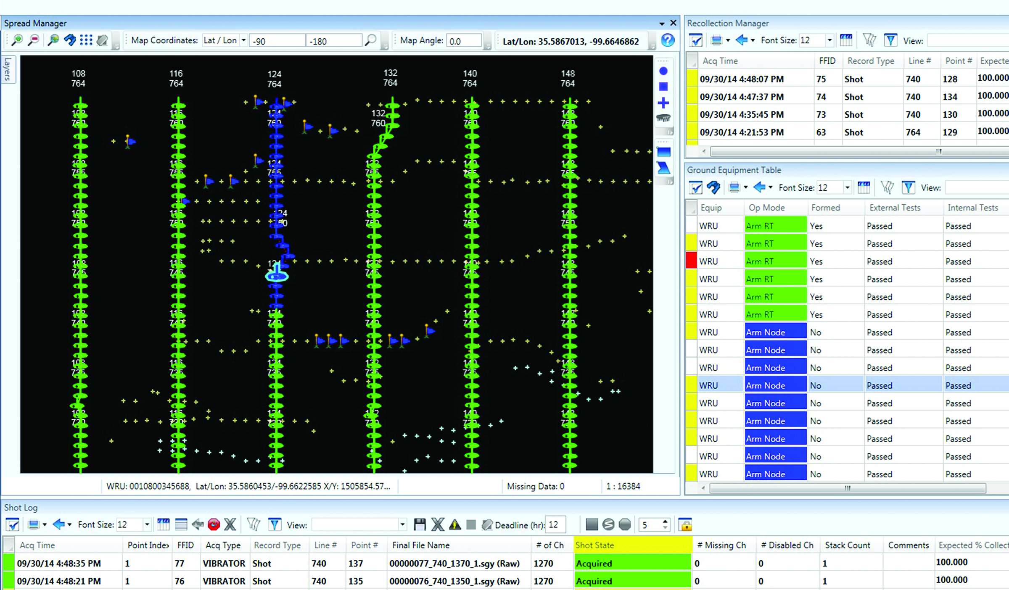Click binoculars icon in Ground Equipment Table
This screenshot has height=590, width=1009.
coord(713,187)
